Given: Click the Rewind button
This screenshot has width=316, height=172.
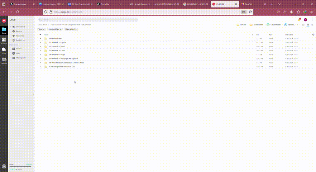Looking at the screenshot, I should coord(241,25).
